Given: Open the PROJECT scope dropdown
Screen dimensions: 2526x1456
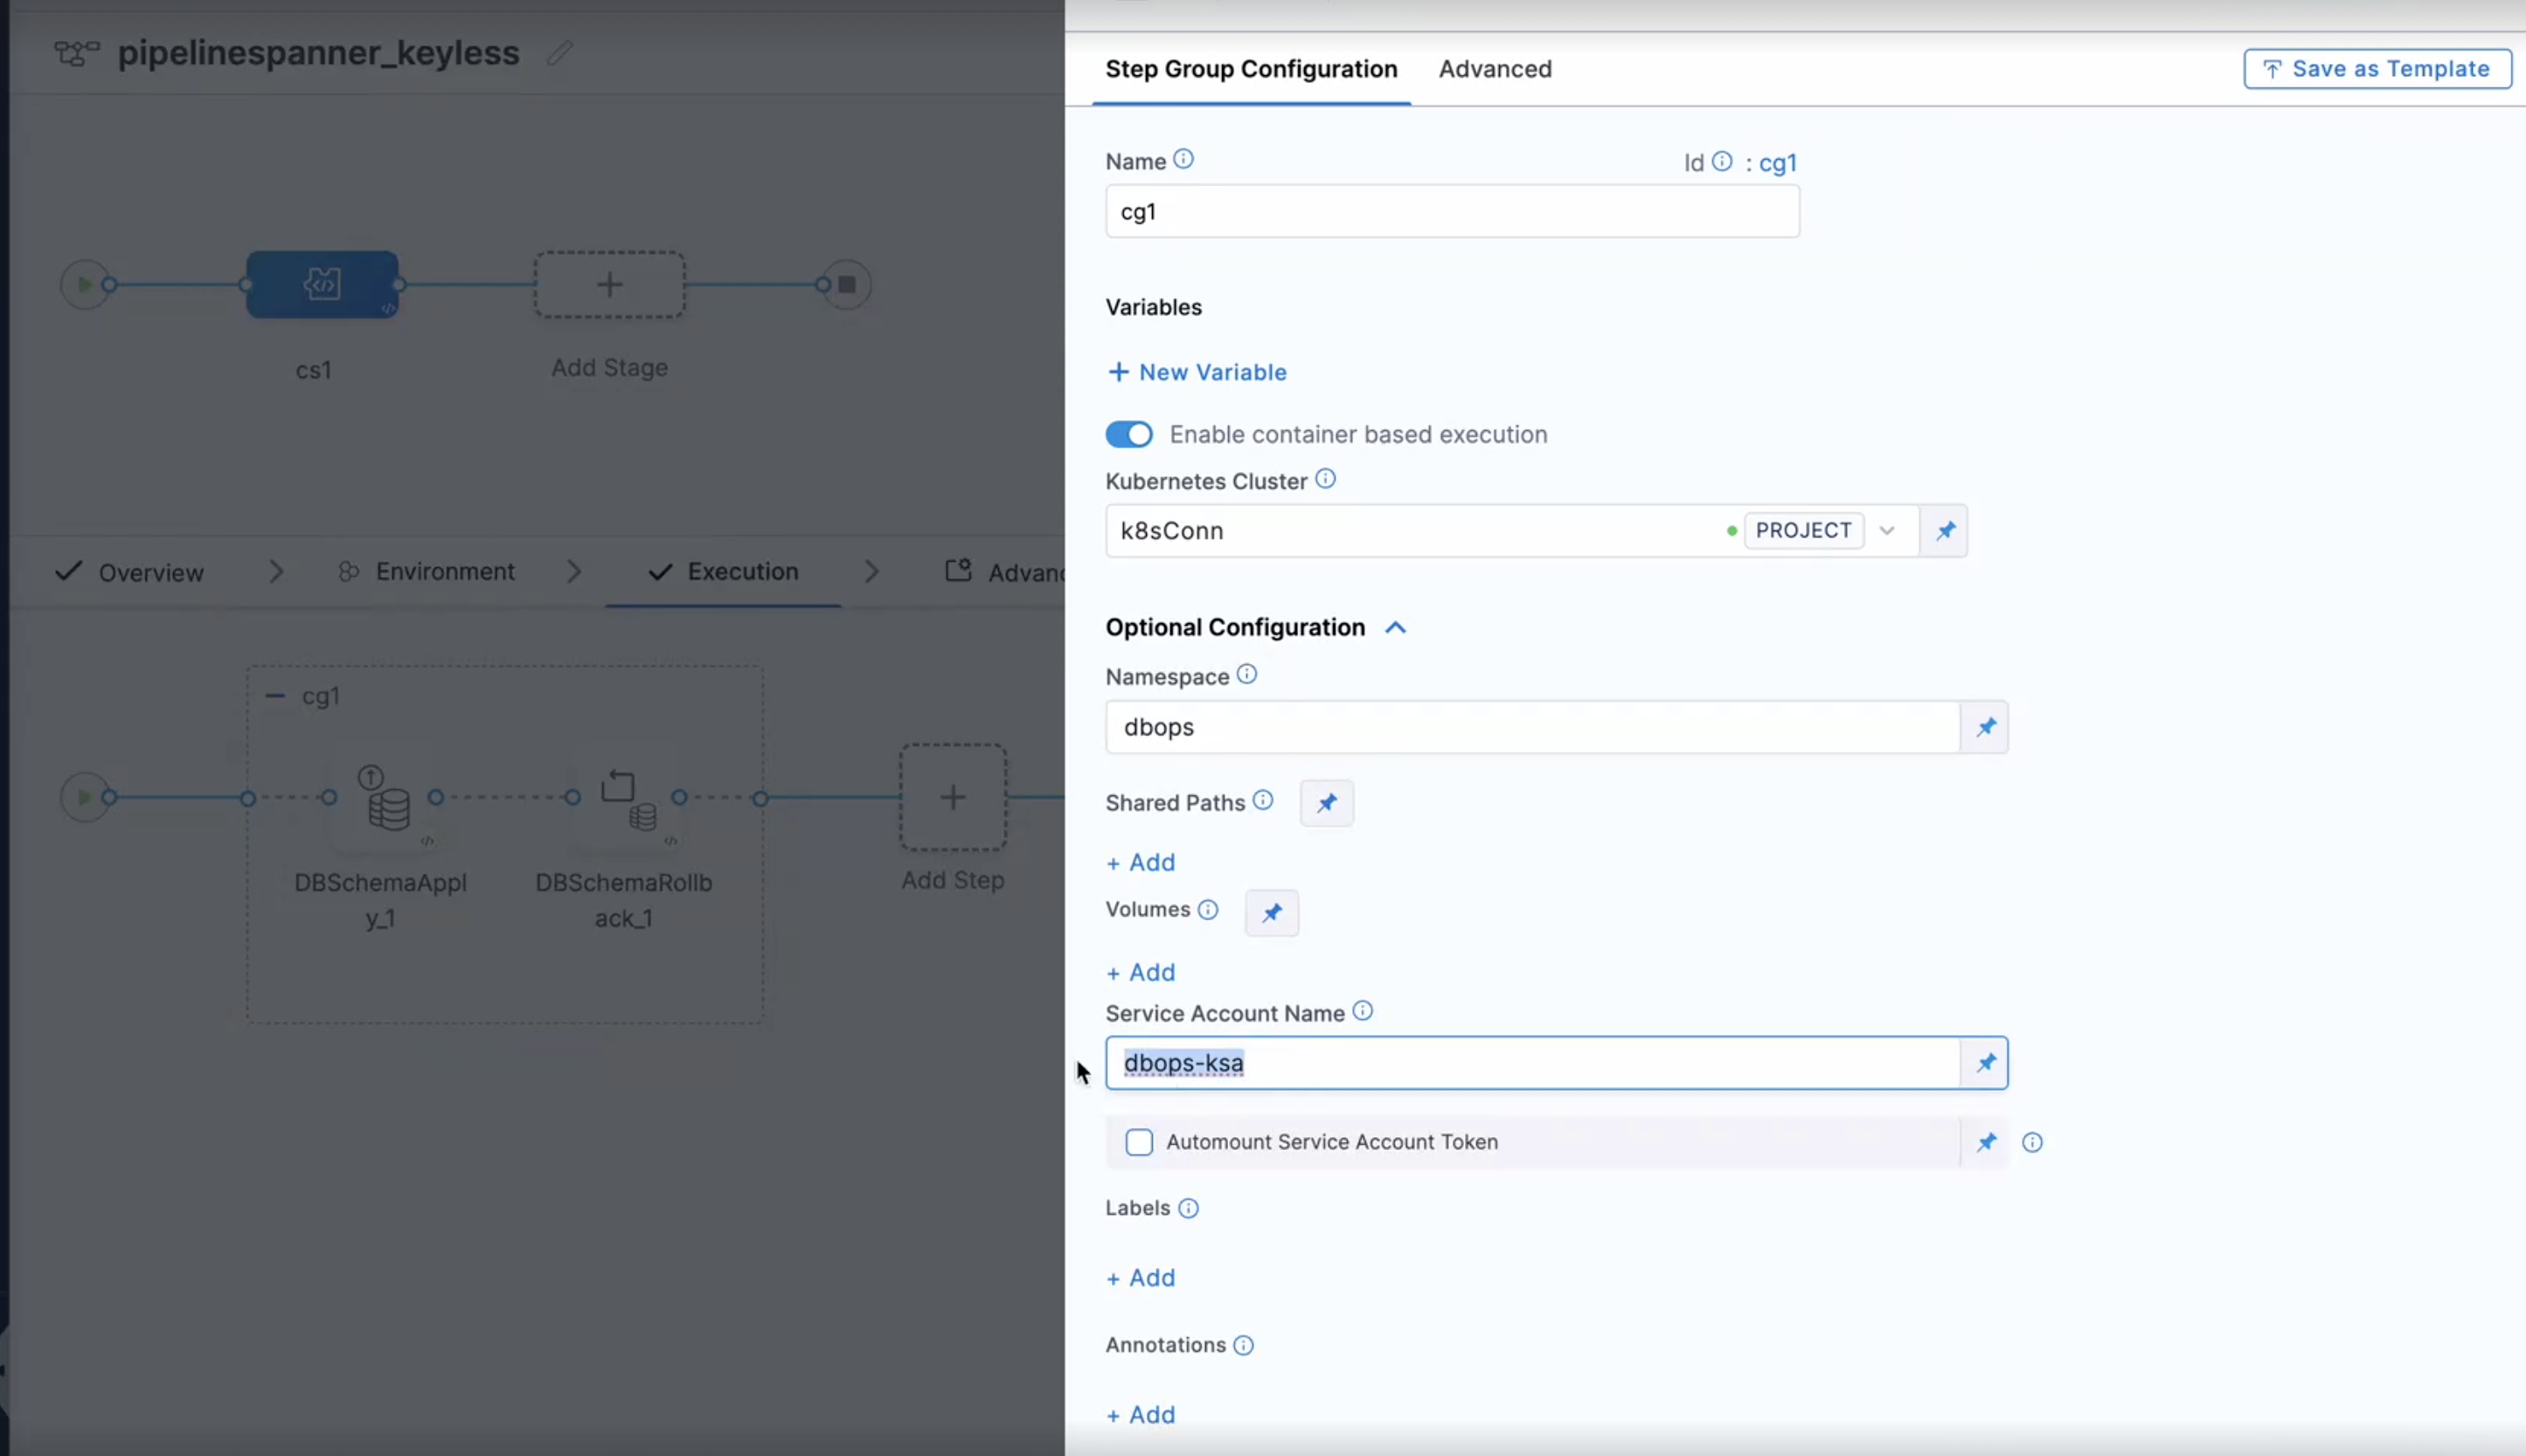Looking at the screenshot, I should coord(1888,530).
